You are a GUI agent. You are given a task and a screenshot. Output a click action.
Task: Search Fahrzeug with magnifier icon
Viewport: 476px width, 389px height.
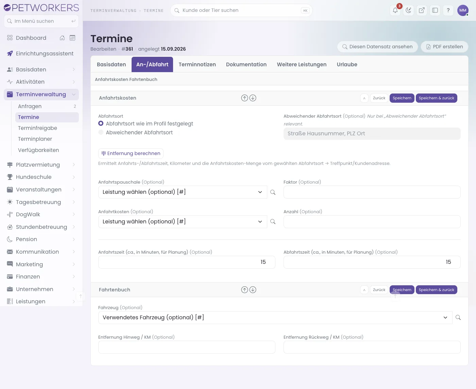tap(458, 318)
